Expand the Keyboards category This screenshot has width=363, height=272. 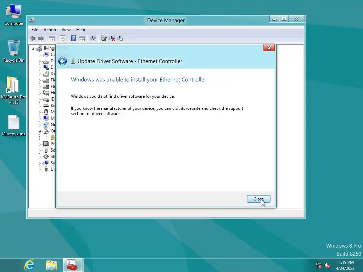point(40,106)
